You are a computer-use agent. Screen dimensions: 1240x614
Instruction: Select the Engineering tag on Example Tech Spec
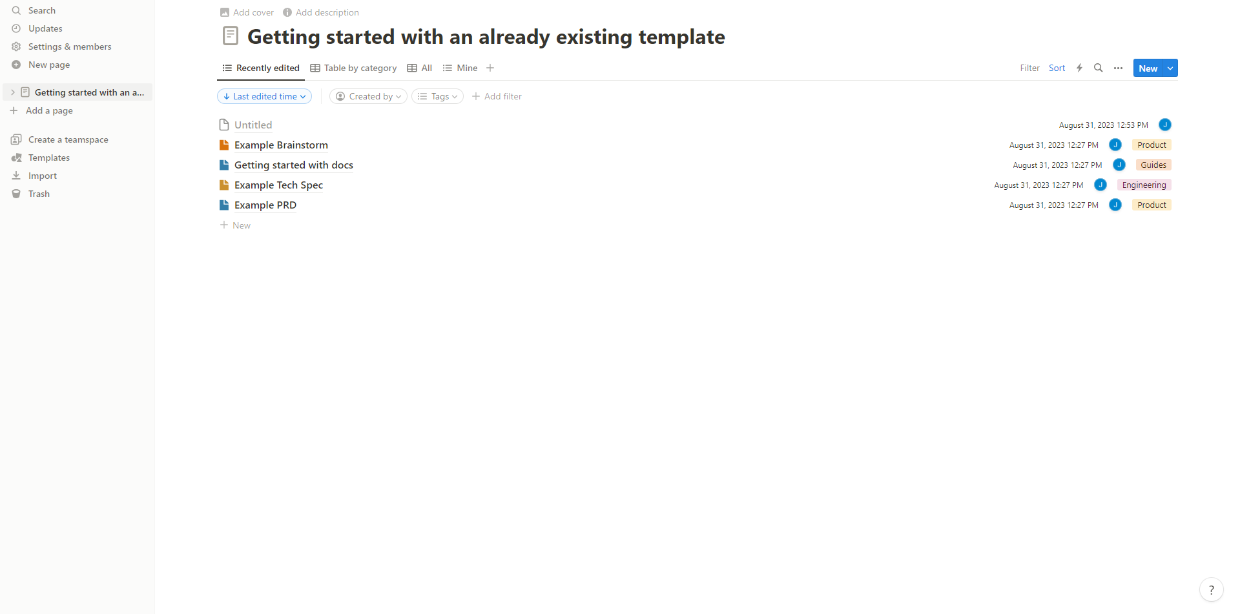click(1143, 185)
